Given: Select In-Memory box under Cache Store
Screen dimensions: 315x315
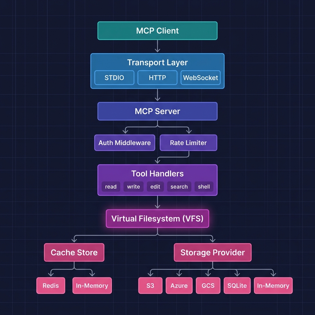Looking at the screenshot, I should [92, 286].
